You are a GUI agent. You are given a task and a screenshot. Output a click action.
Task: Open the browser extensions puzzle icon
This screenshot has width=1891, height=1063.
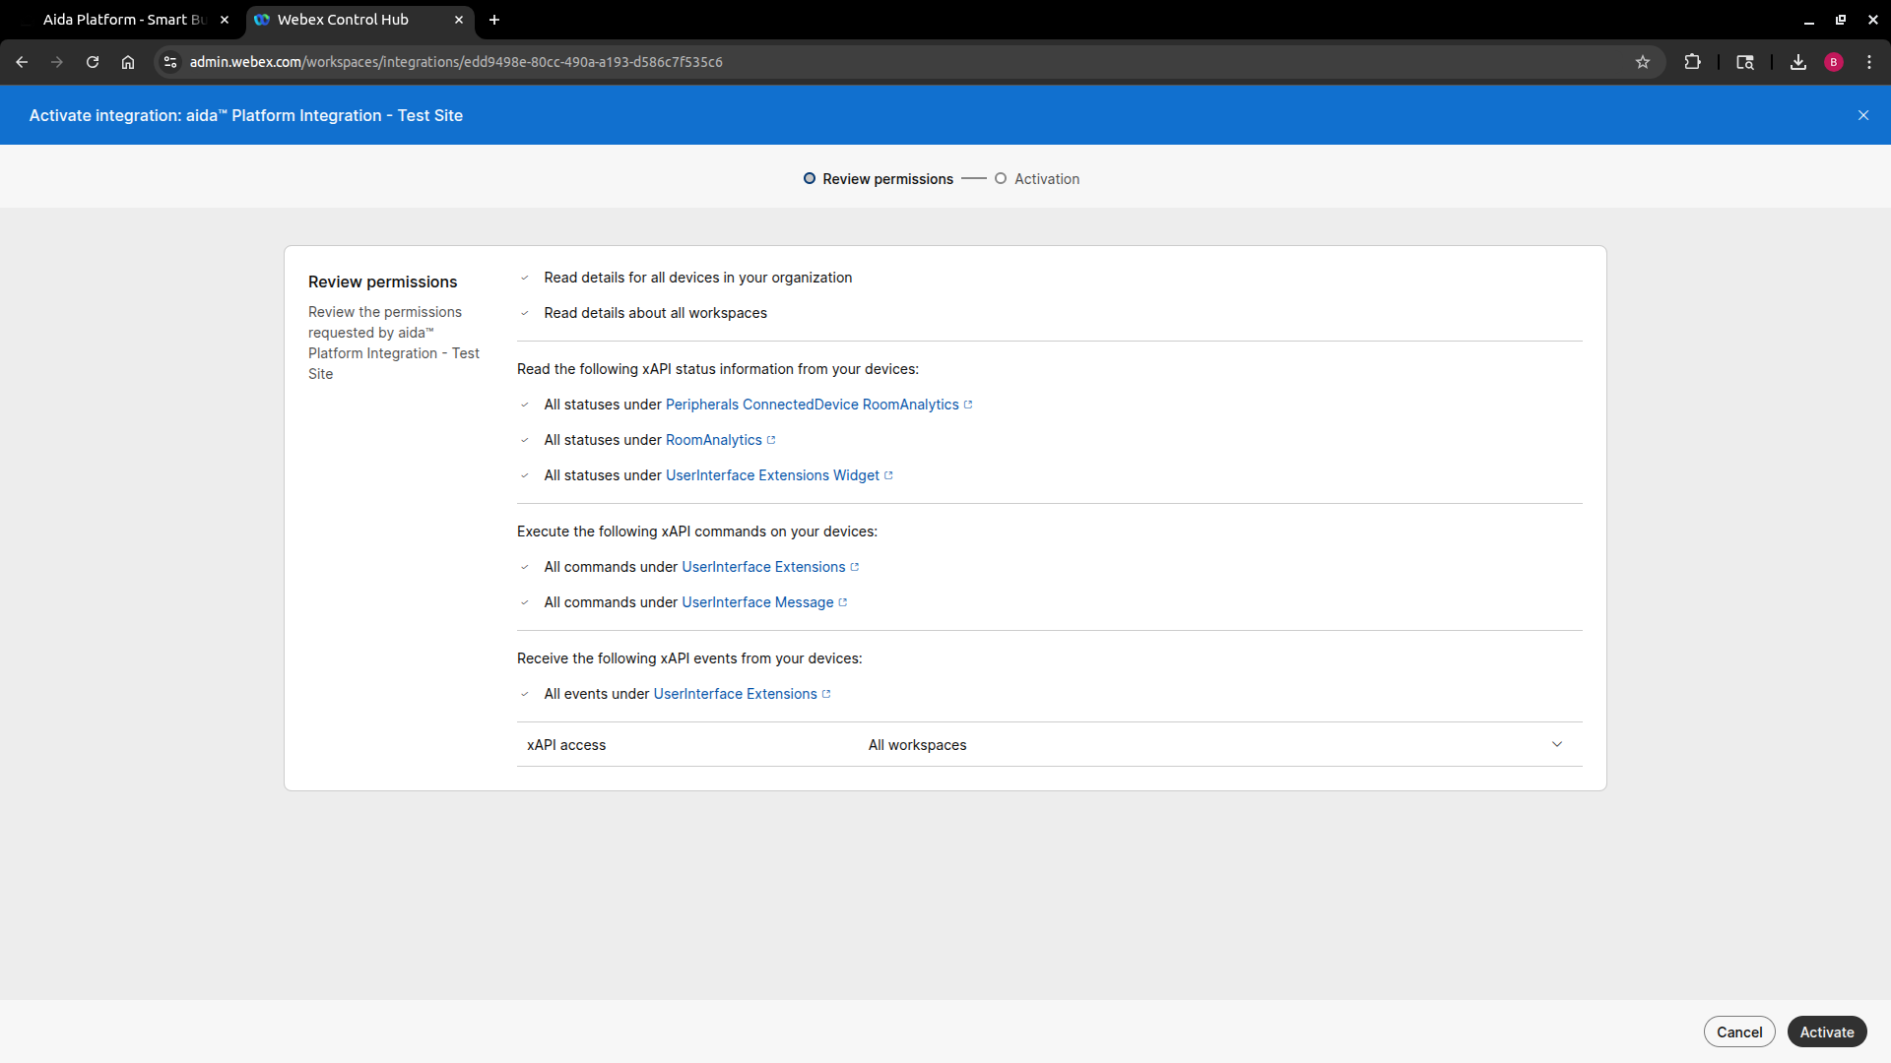click(x=1692, y=62)
